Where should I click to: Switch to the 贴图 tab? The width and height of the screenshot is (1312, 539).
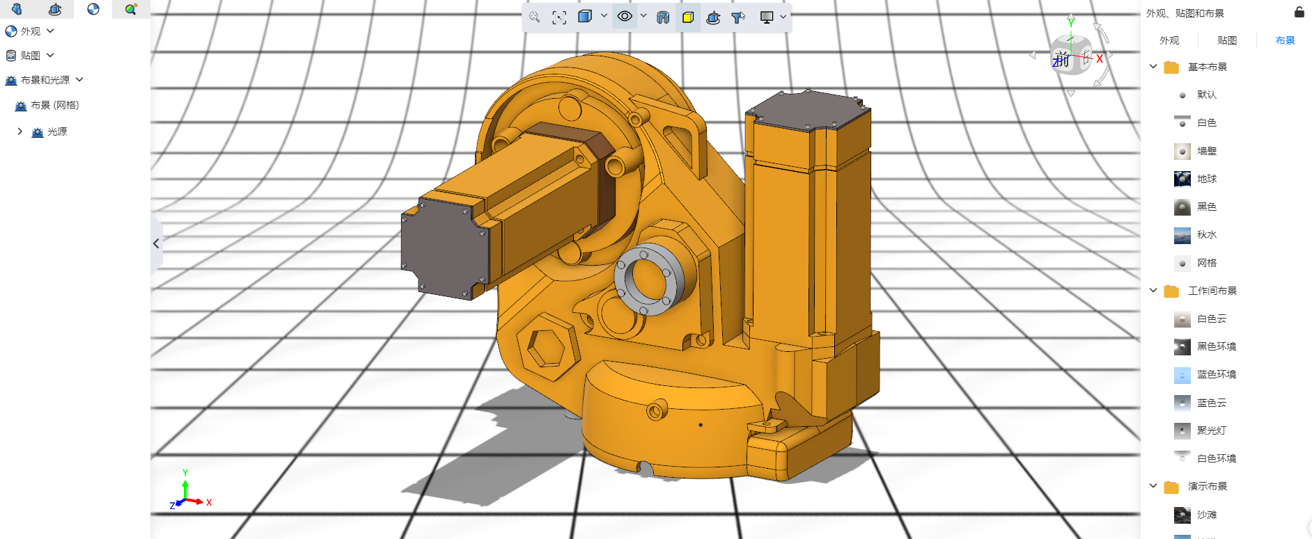pos(1227,40)
